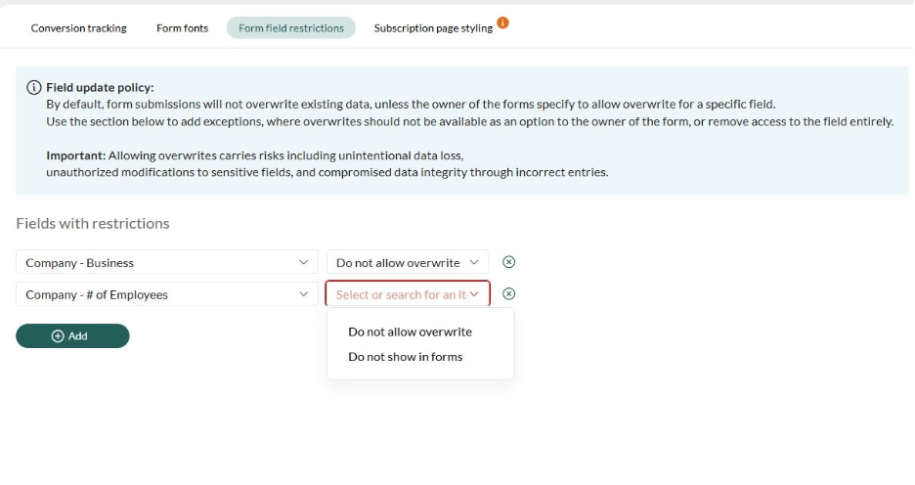Click the plus icon inside the Add button
Image resolution: width=915 pixels, height=485 pixels.
click(58, 336)
